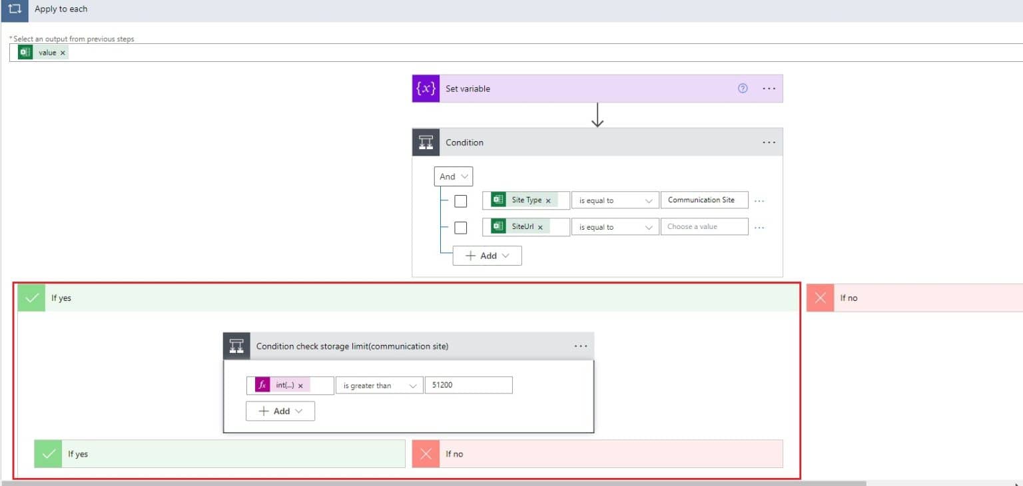Remove the Site Type dynamic token

[548, 200]
